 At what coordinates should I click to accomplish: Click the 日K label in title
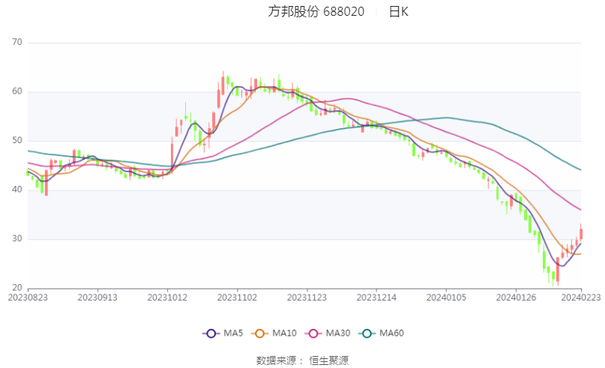[x=399, y=11]
